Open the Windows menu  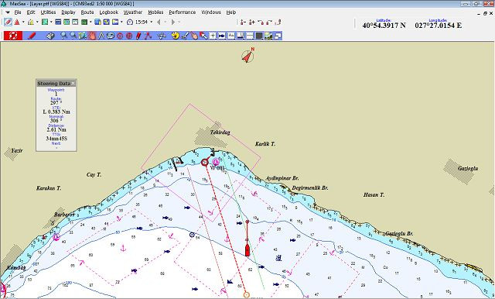point(211,12)
